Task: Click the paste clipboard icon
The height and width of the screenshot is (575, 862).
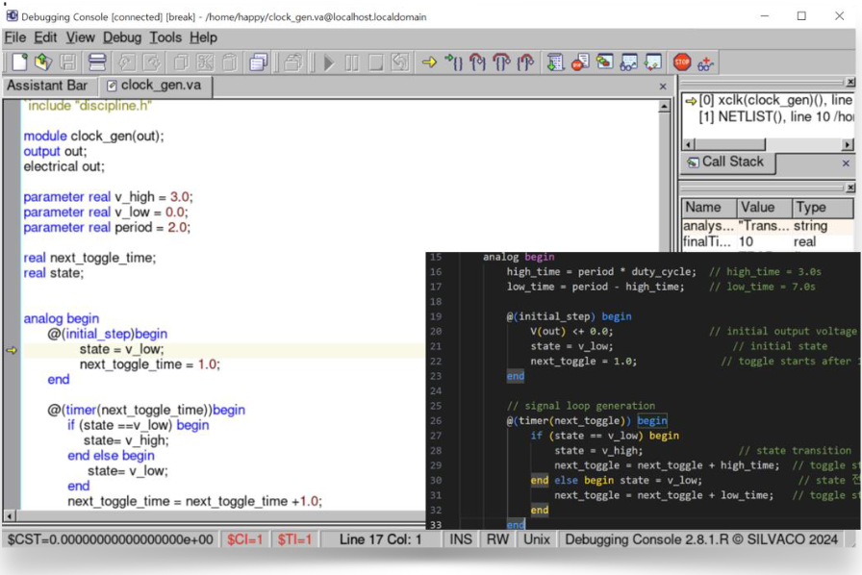Action: pyautogui.click(x=230, y=62)
